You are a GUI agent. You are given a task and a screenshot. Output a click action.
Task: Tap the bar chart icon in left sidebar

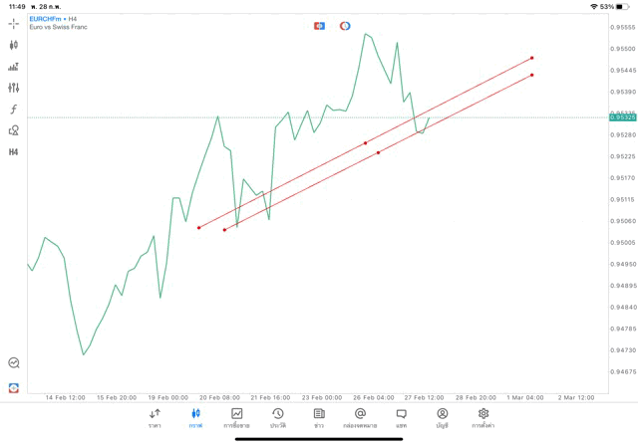pos(14,67)
